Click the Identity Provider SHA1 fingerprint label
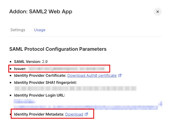Viewport: 171px width, 121px height. pos(45,82)
